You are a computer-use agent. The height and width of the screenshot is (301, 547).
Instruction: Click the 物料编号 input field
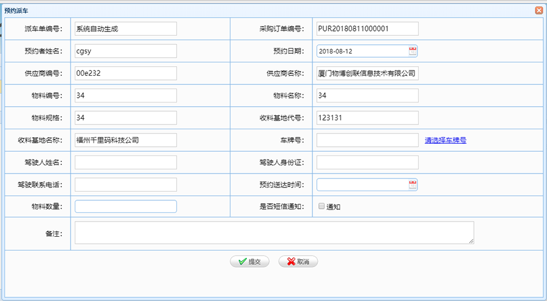pyautogui.click(x=126, y=95)
